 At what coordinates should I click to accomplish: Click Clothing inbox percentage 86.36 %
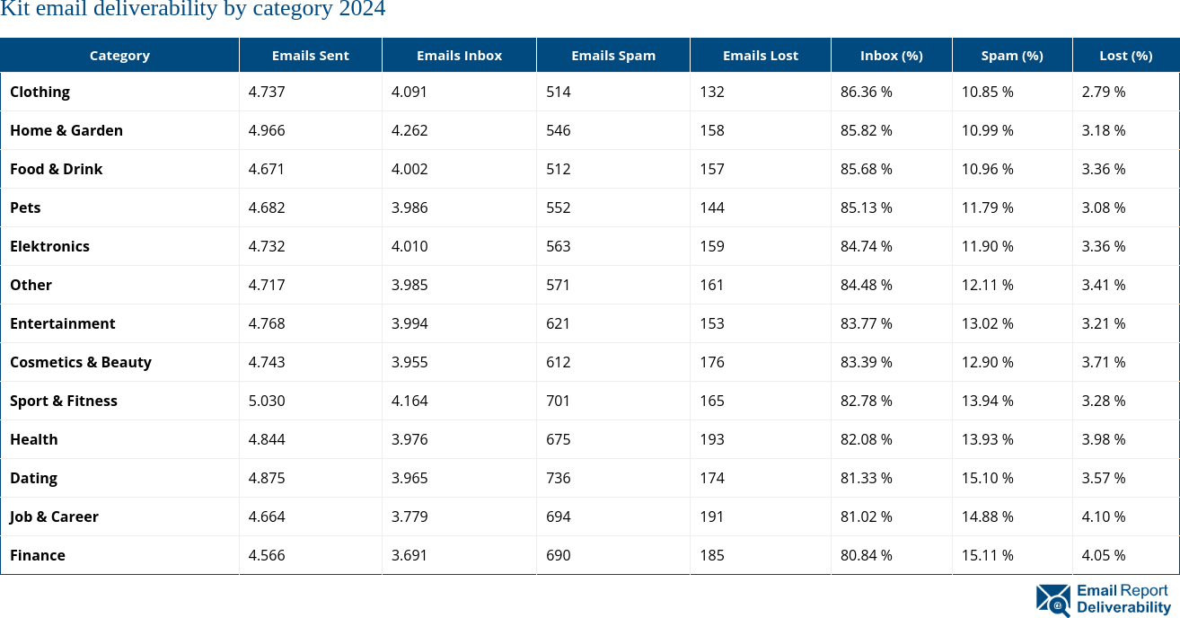click(x=867, y=92)
